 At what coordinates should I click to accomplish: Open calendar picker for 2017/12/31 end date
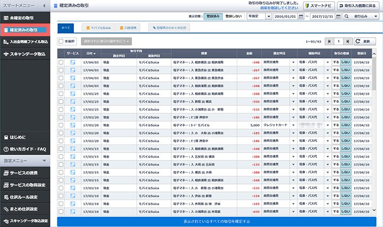tap(338, 16)
